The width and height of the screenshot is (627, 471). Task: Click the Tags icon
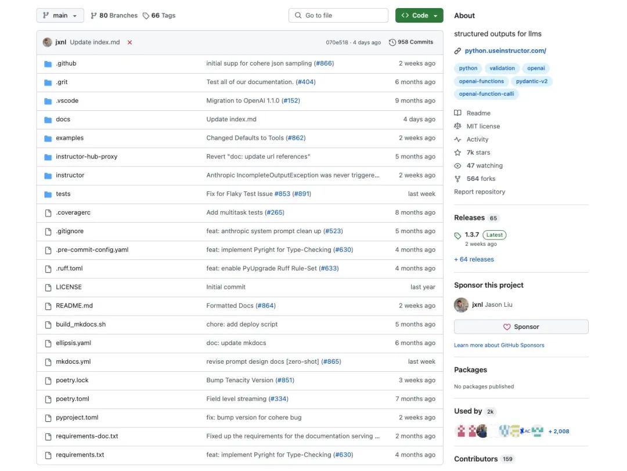[146, 16]
